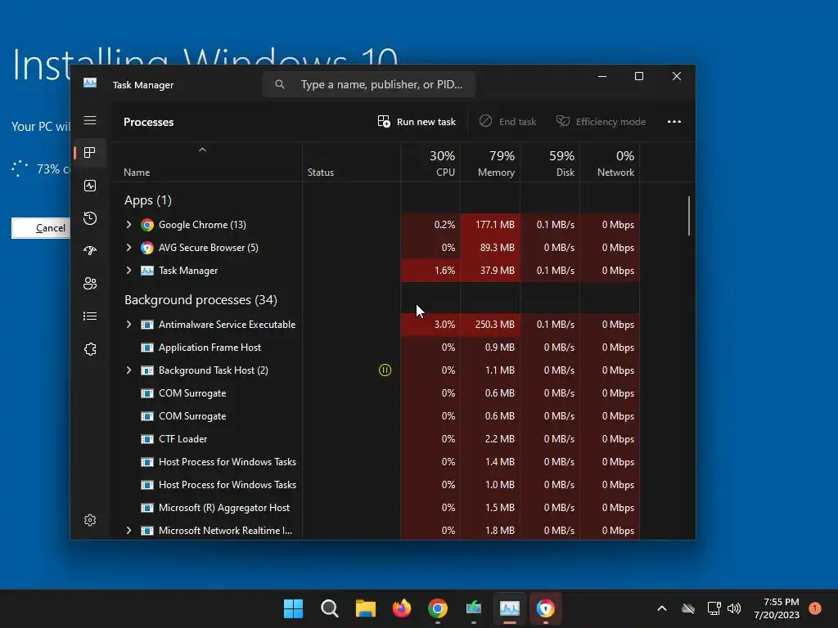Launch Firefox from taskbar
The height and width of the screenshot is (628, 838).
click(x=401, y=608)
